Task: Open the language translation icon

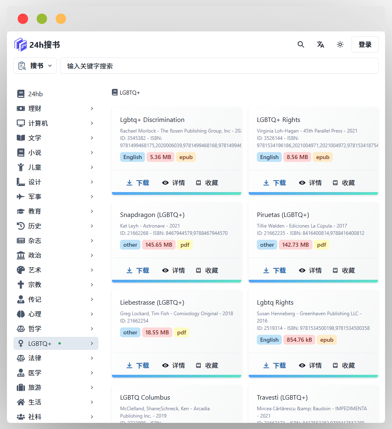Action: click(x=321, y=44)
